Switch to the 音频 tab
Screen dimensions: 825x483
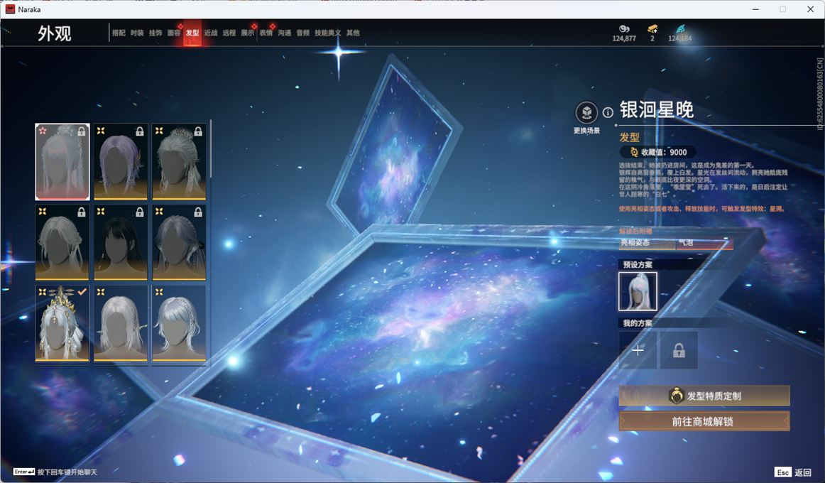click(302, 33)
